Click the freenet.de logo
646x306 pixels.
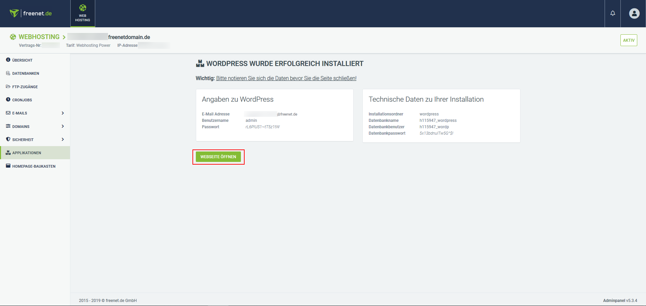coord(31,13)
